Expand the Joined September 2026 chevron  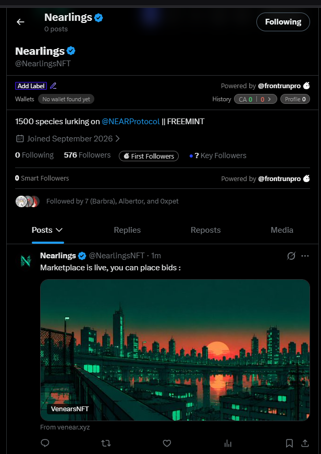coord(117,139)
